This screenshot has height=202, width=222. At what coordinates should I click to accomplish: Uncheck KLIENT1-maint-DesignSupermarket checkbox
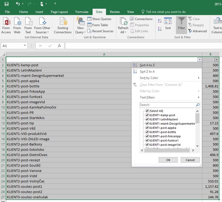(x=147, y=124)
